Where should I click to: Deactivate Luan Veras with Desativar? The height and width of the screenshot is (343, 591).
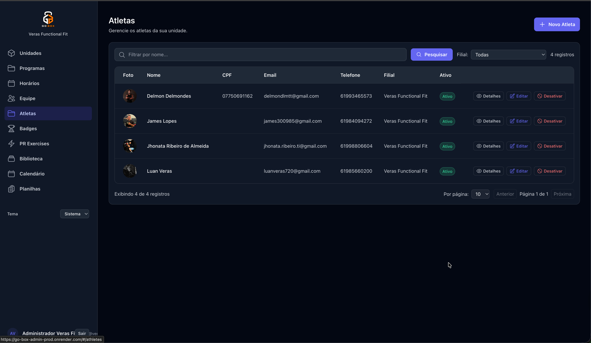point(550,171)
